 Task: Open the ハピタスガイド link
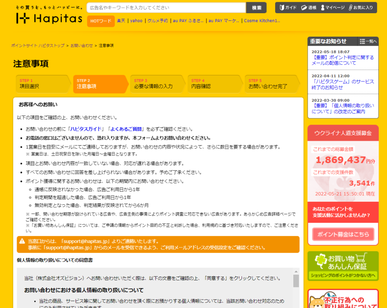pyautogui.click(x=86, y=129)
